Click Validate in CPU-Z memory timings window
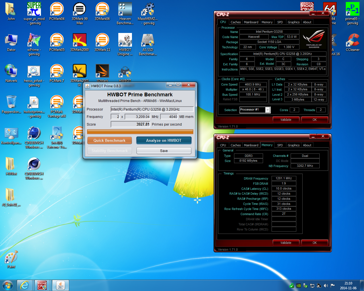Image resolution: width=364 pixels, height=291 pixels. tap(286, 243)
